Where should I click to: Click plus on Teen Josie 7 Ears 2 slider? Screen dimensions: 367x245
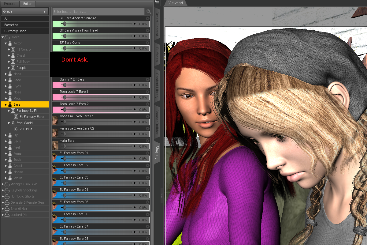tap(135, 109)
